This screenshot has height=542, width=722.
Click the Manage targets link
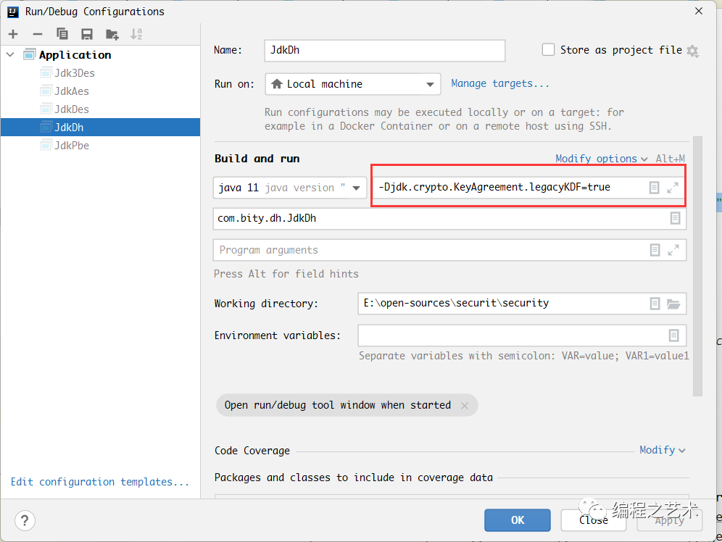(x=500, y=84)
